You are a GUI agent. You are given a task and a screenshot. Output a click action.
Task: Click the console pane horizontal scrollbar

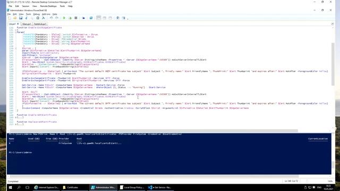[x=155, y=176]
